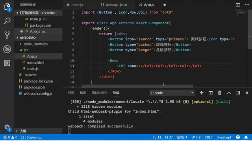Select App.js src in the open editors list
Image resolution: width=252 pixels, height=141 pixels.
point(39,31)
